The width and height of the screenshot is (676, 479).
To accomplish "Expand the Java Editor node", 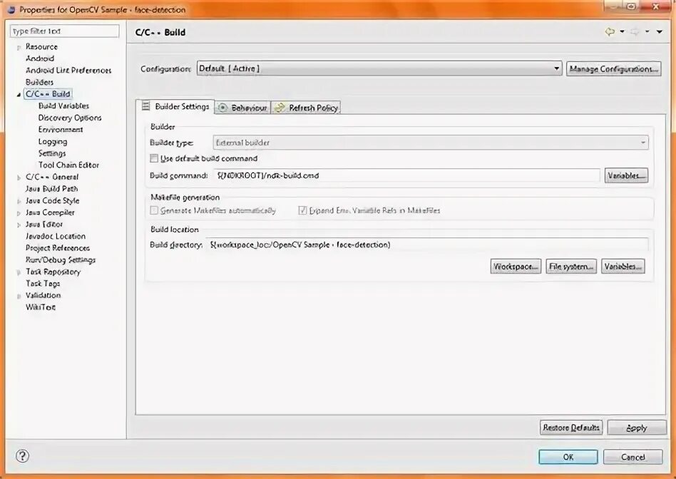I will 19,225.
